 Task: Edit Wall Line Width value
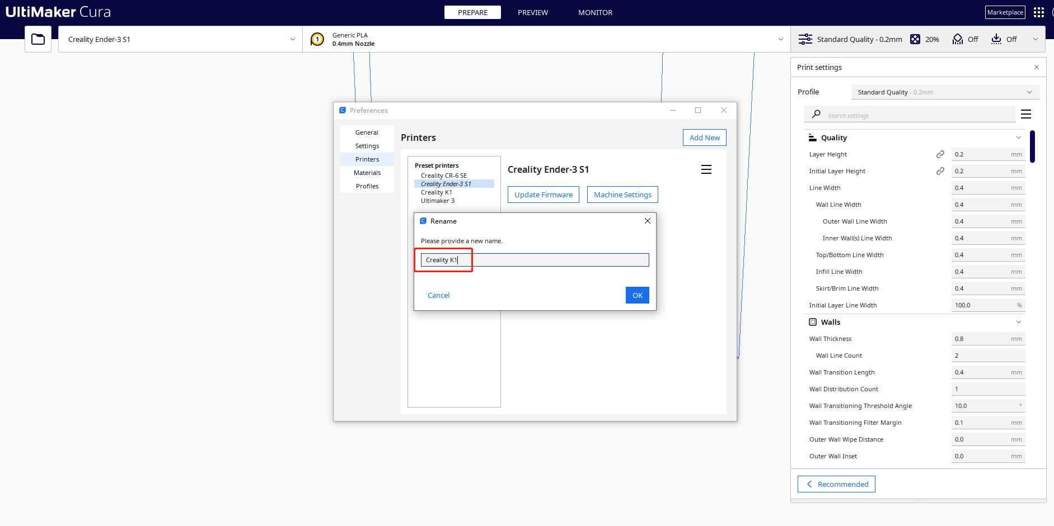(989, 205)
